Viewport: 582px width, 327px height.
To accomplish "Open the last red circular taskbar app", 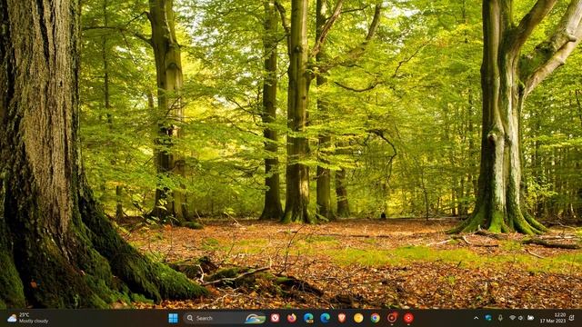I will point(408,318).
